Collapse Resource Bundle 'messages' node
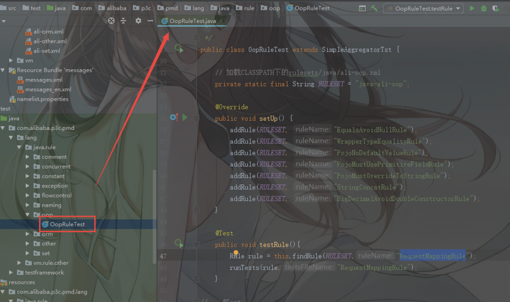The height and width of the screenshot is (302, 510). (x=3, y=70)
